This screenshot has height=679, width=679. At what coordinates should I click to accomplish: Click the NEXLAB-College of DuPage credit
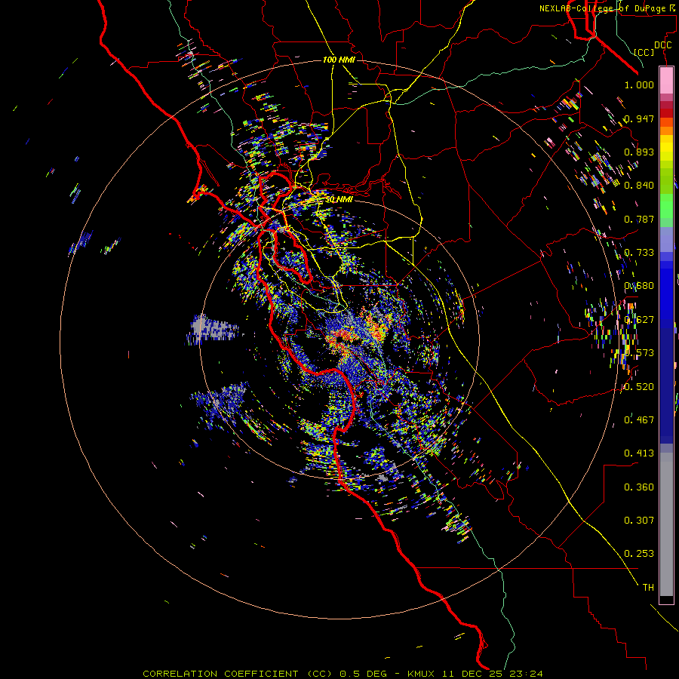602,8
